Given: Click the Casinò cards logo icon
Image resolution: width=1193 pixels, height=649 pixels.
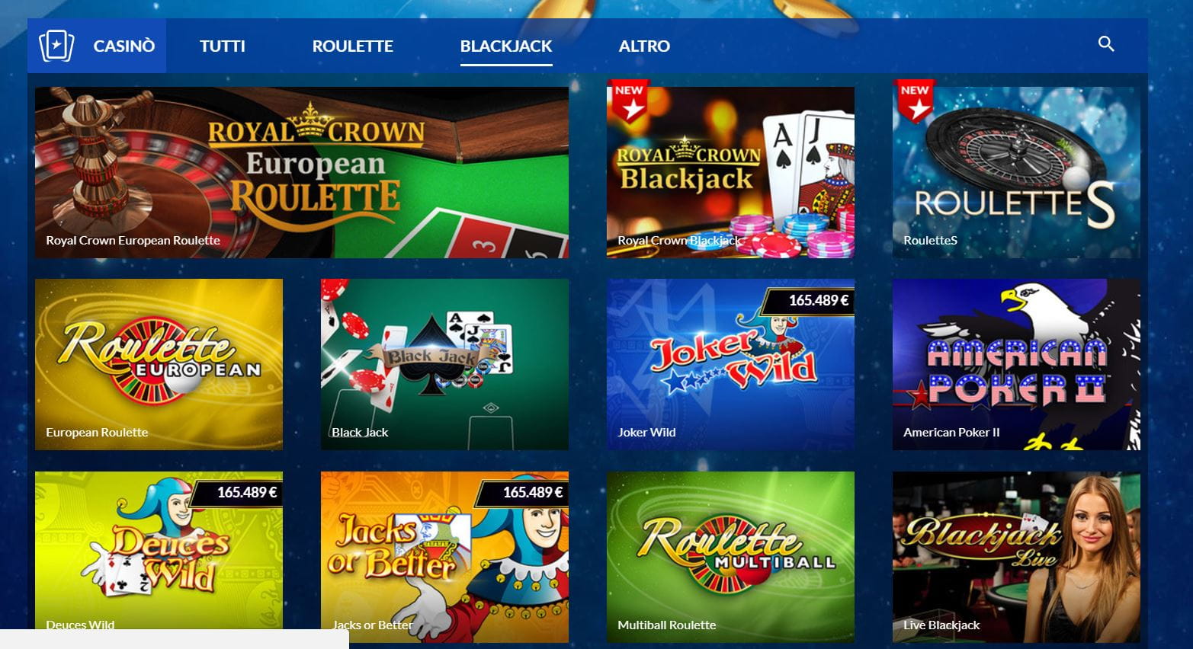Looking at the screenshot, I should tap(56, 46).
